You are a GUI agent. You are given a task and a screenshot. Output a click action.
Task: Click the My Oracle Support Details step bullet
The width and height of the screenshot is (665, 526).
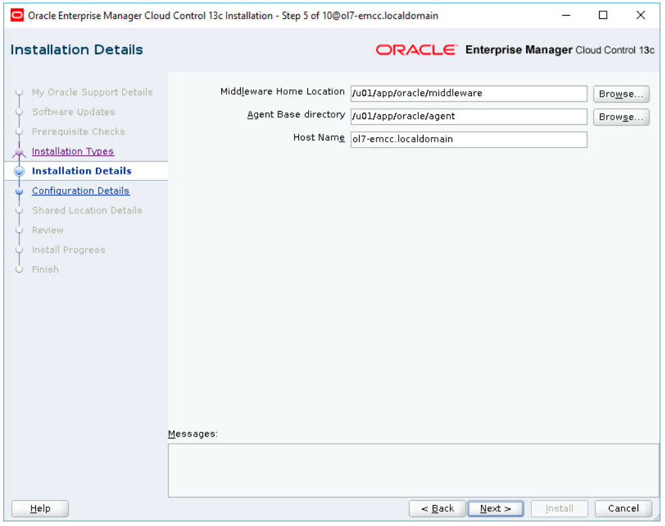[19, 92]
